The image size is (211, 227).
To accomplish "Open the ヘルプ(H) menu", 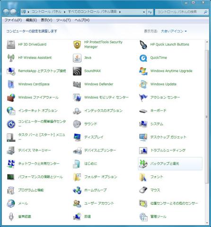I will pos(82,20).
